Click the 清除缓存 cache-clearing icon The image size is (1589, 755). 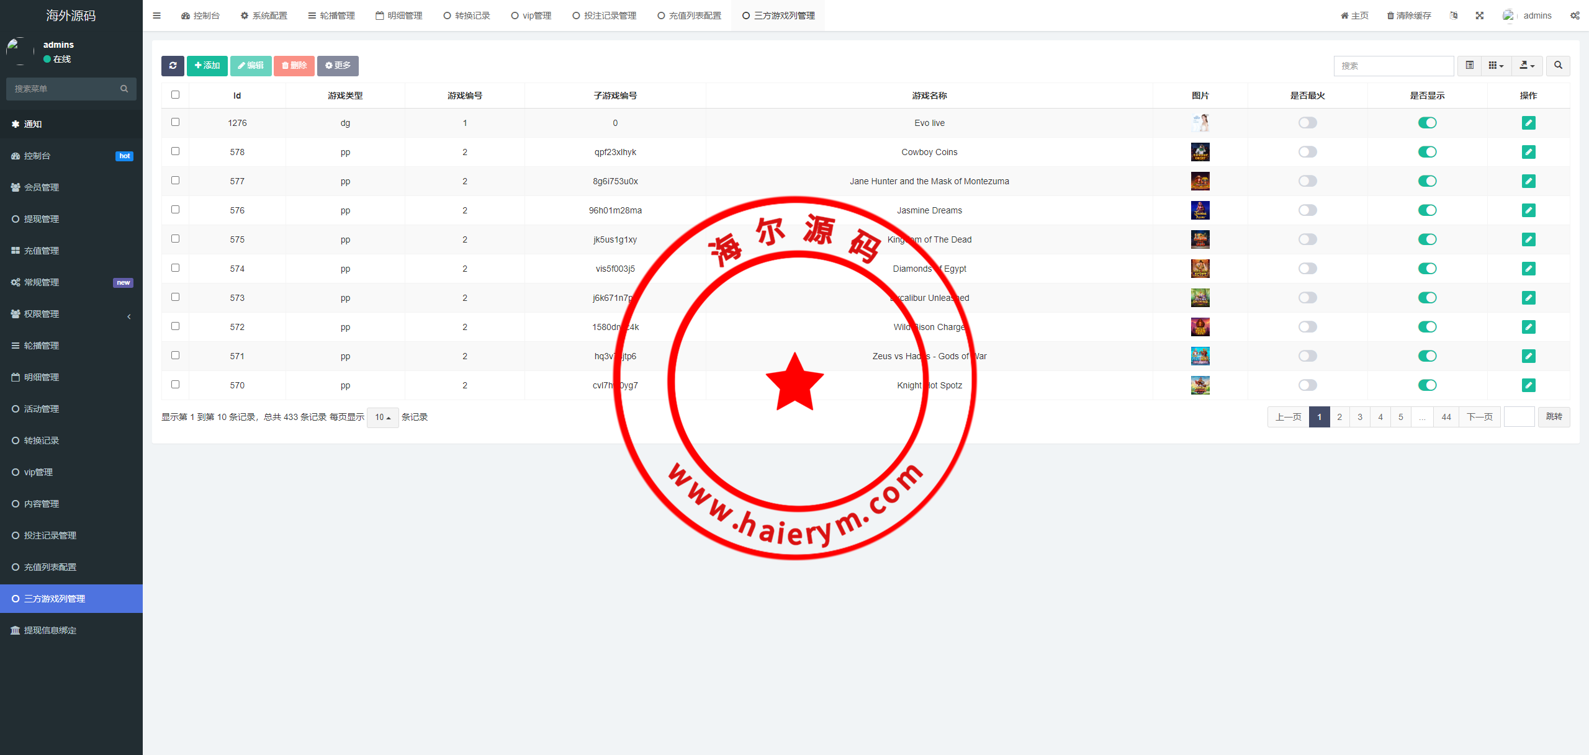[x=1408, y=15]
